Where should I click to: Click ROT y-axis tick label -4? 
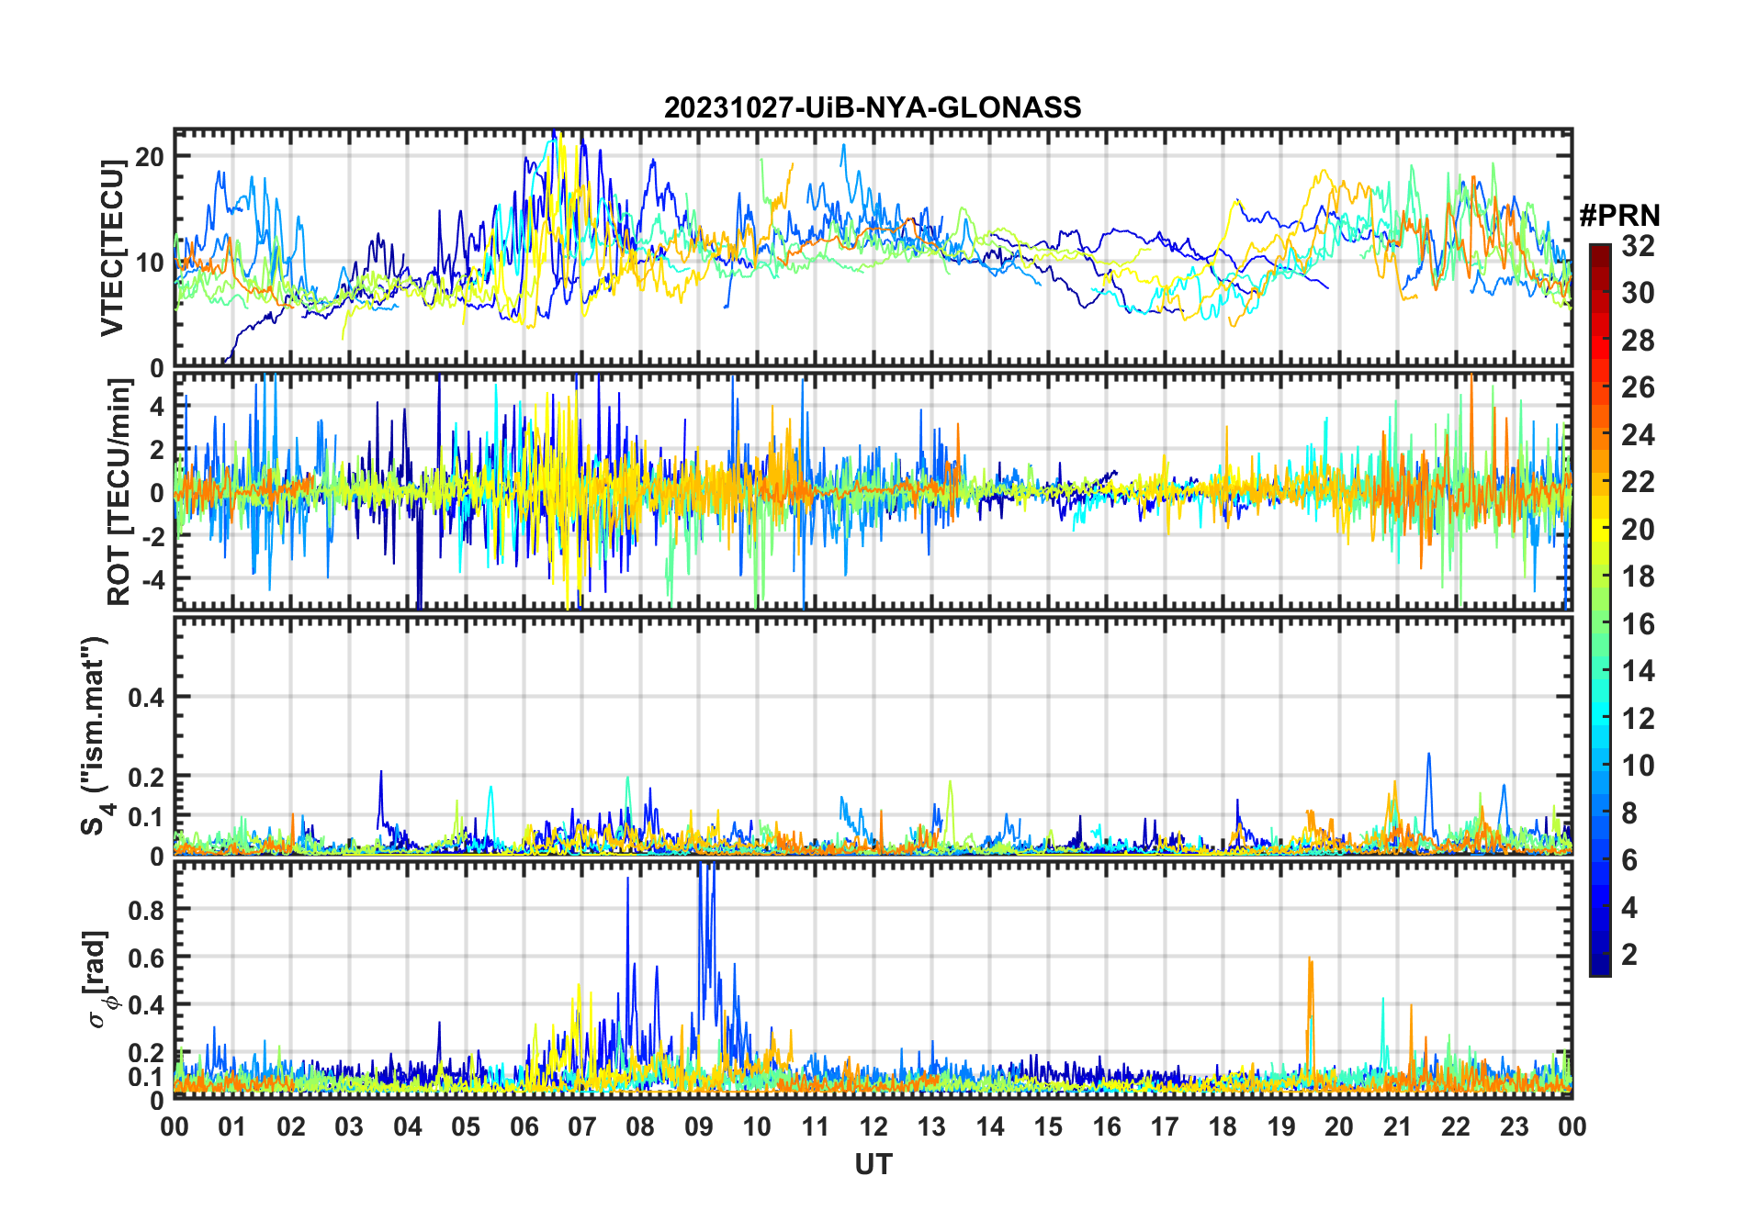tap(153, 578)
